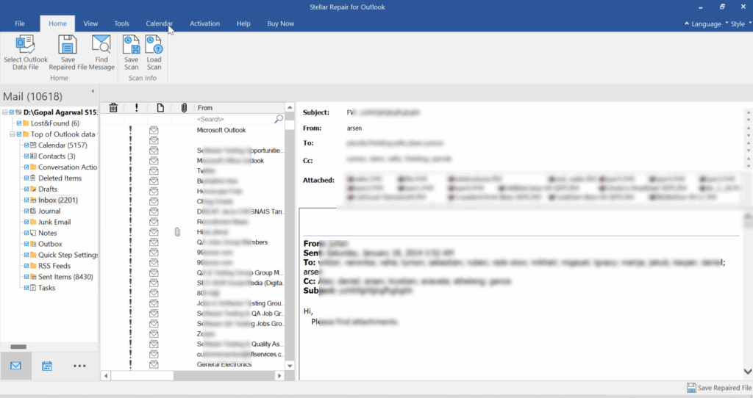The width and height of the screenshot is (753, 398).
Task: Open the View tab
Action: coord(90,23)
